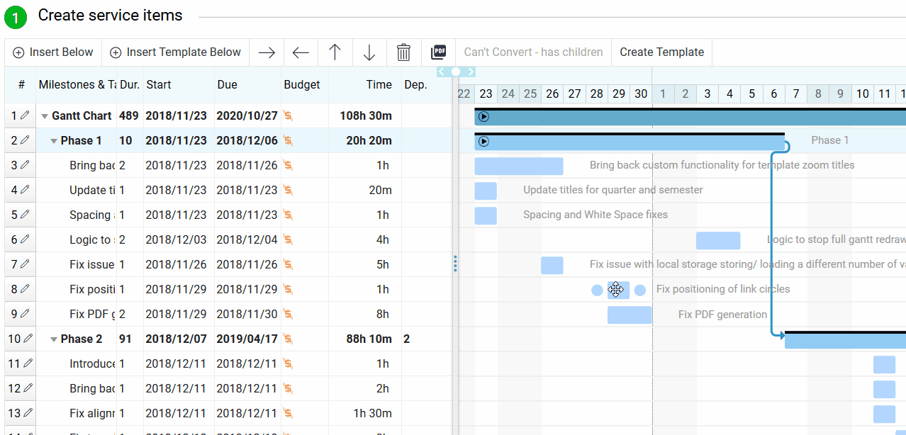Click the timeline scroll handle above the chart
The image size is (906, 435).
click(x=456, y=72)
